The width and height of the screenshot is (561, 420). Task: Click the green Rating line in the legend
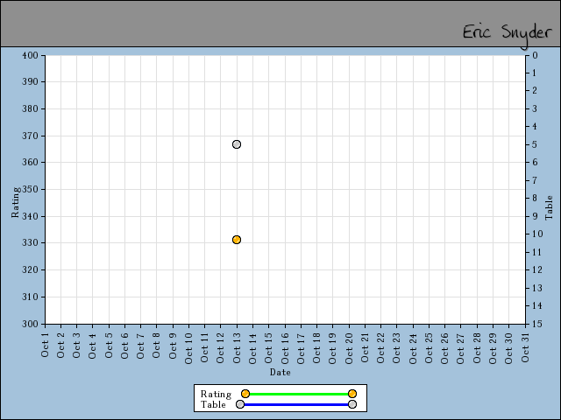click(298, 394)
